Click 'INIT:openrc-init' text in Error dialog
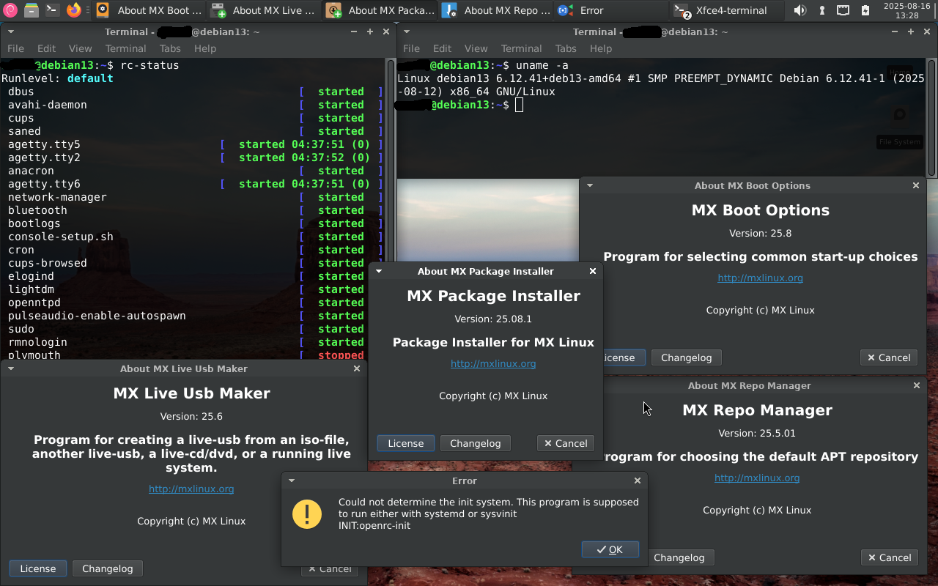 click(374, 525)
